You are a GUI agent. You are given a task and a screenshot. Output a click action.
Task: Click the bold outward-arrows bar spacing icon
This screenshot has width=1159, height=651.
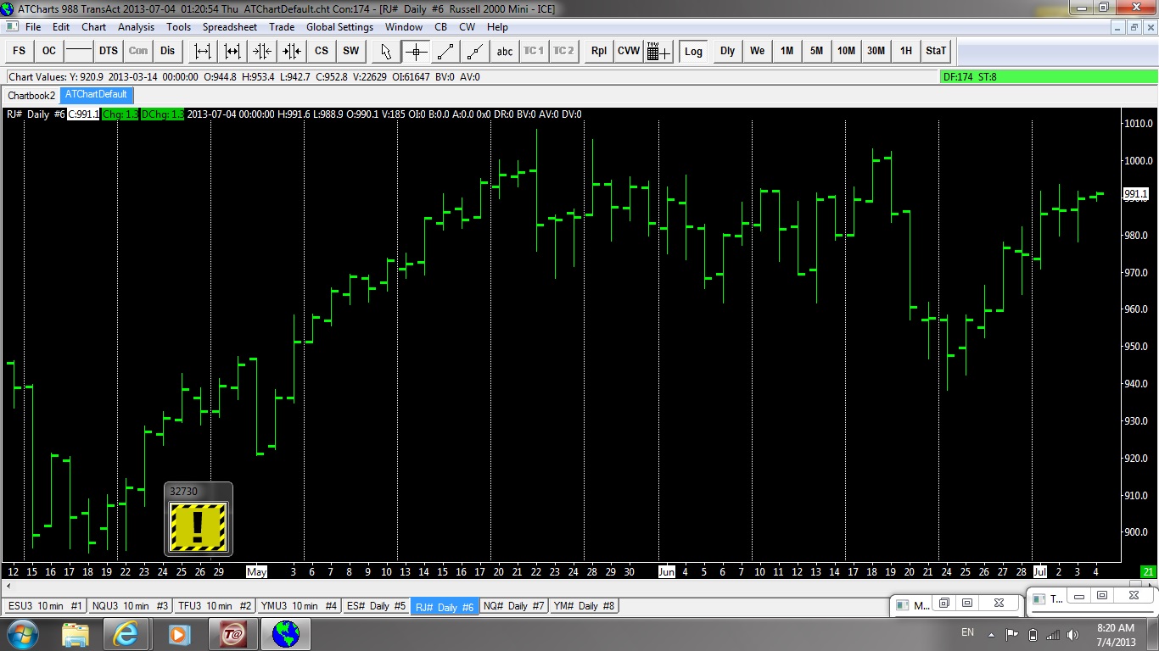[232, 51]
